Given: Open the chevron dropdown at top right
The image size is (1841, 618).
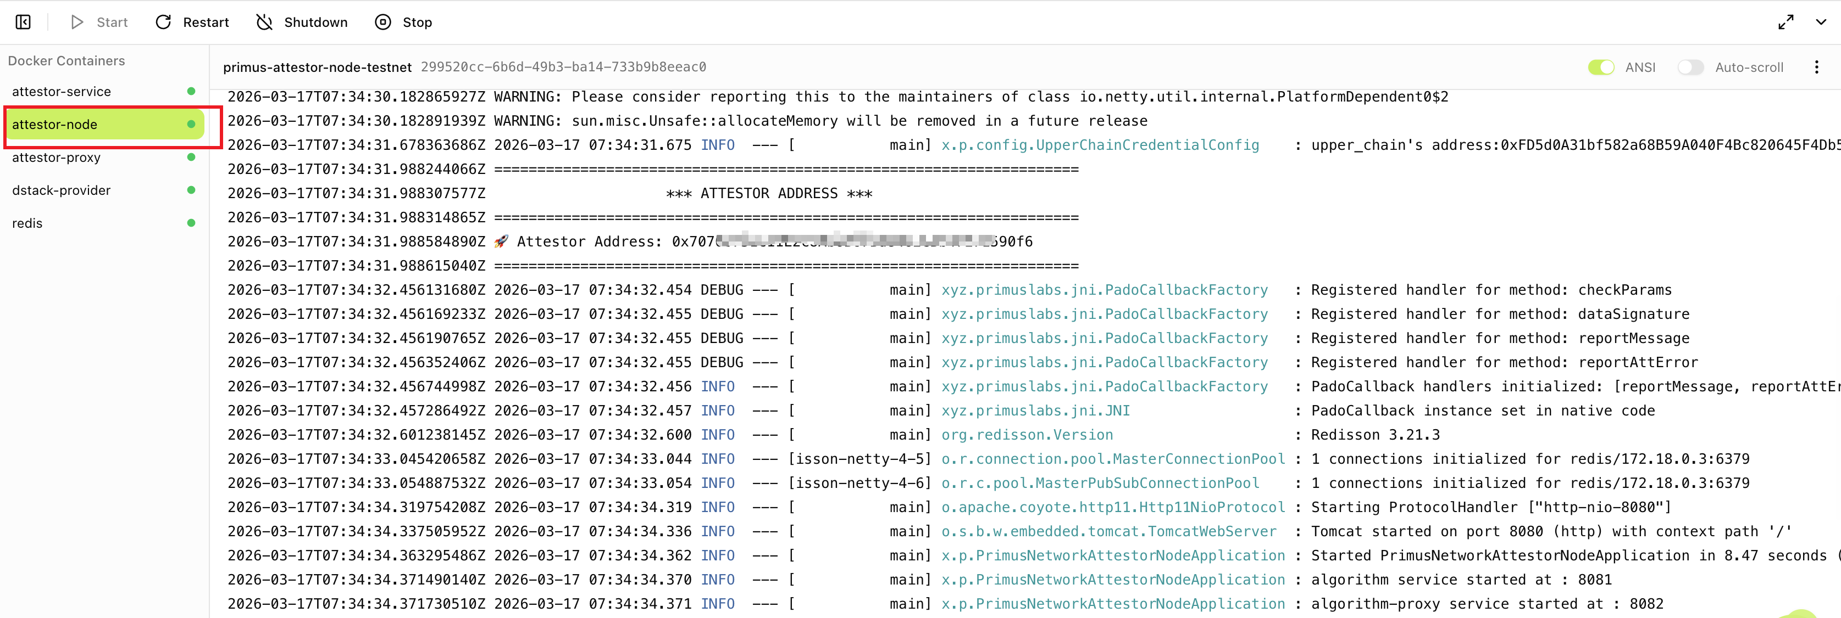Looking at the screenshot, I should point(1821,22).
